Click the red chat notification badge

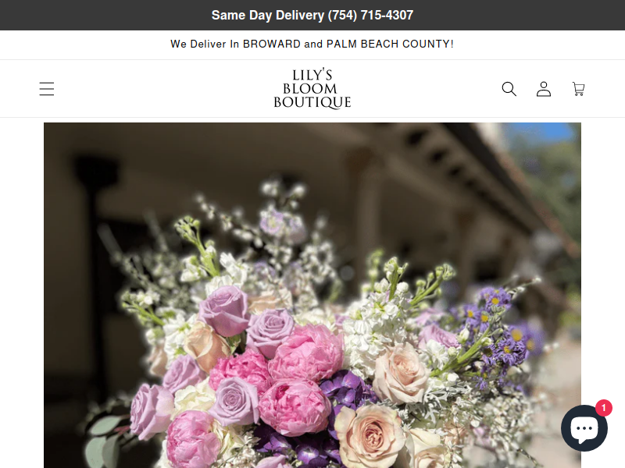(x=603, y=408)
